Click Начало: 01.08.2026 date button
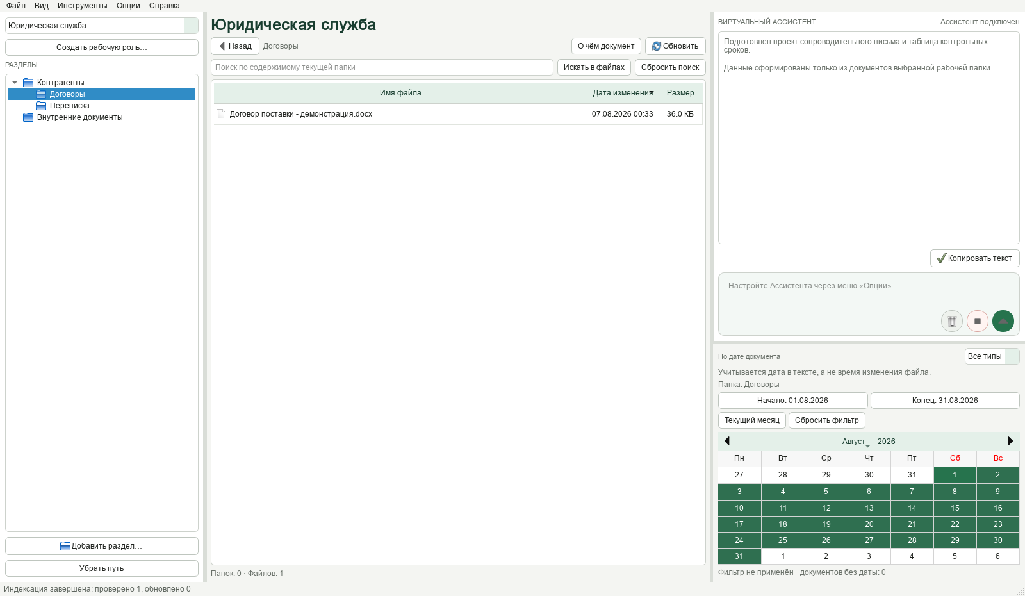The width and height of the screenshot is (1025, 596). click(792, 401)
